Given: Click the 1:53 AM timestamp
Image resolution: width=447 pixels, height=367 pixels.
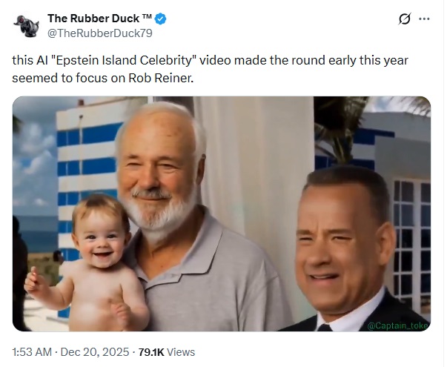Looking at the screenshot, I should pyautogui.click(x=32, y=352).
